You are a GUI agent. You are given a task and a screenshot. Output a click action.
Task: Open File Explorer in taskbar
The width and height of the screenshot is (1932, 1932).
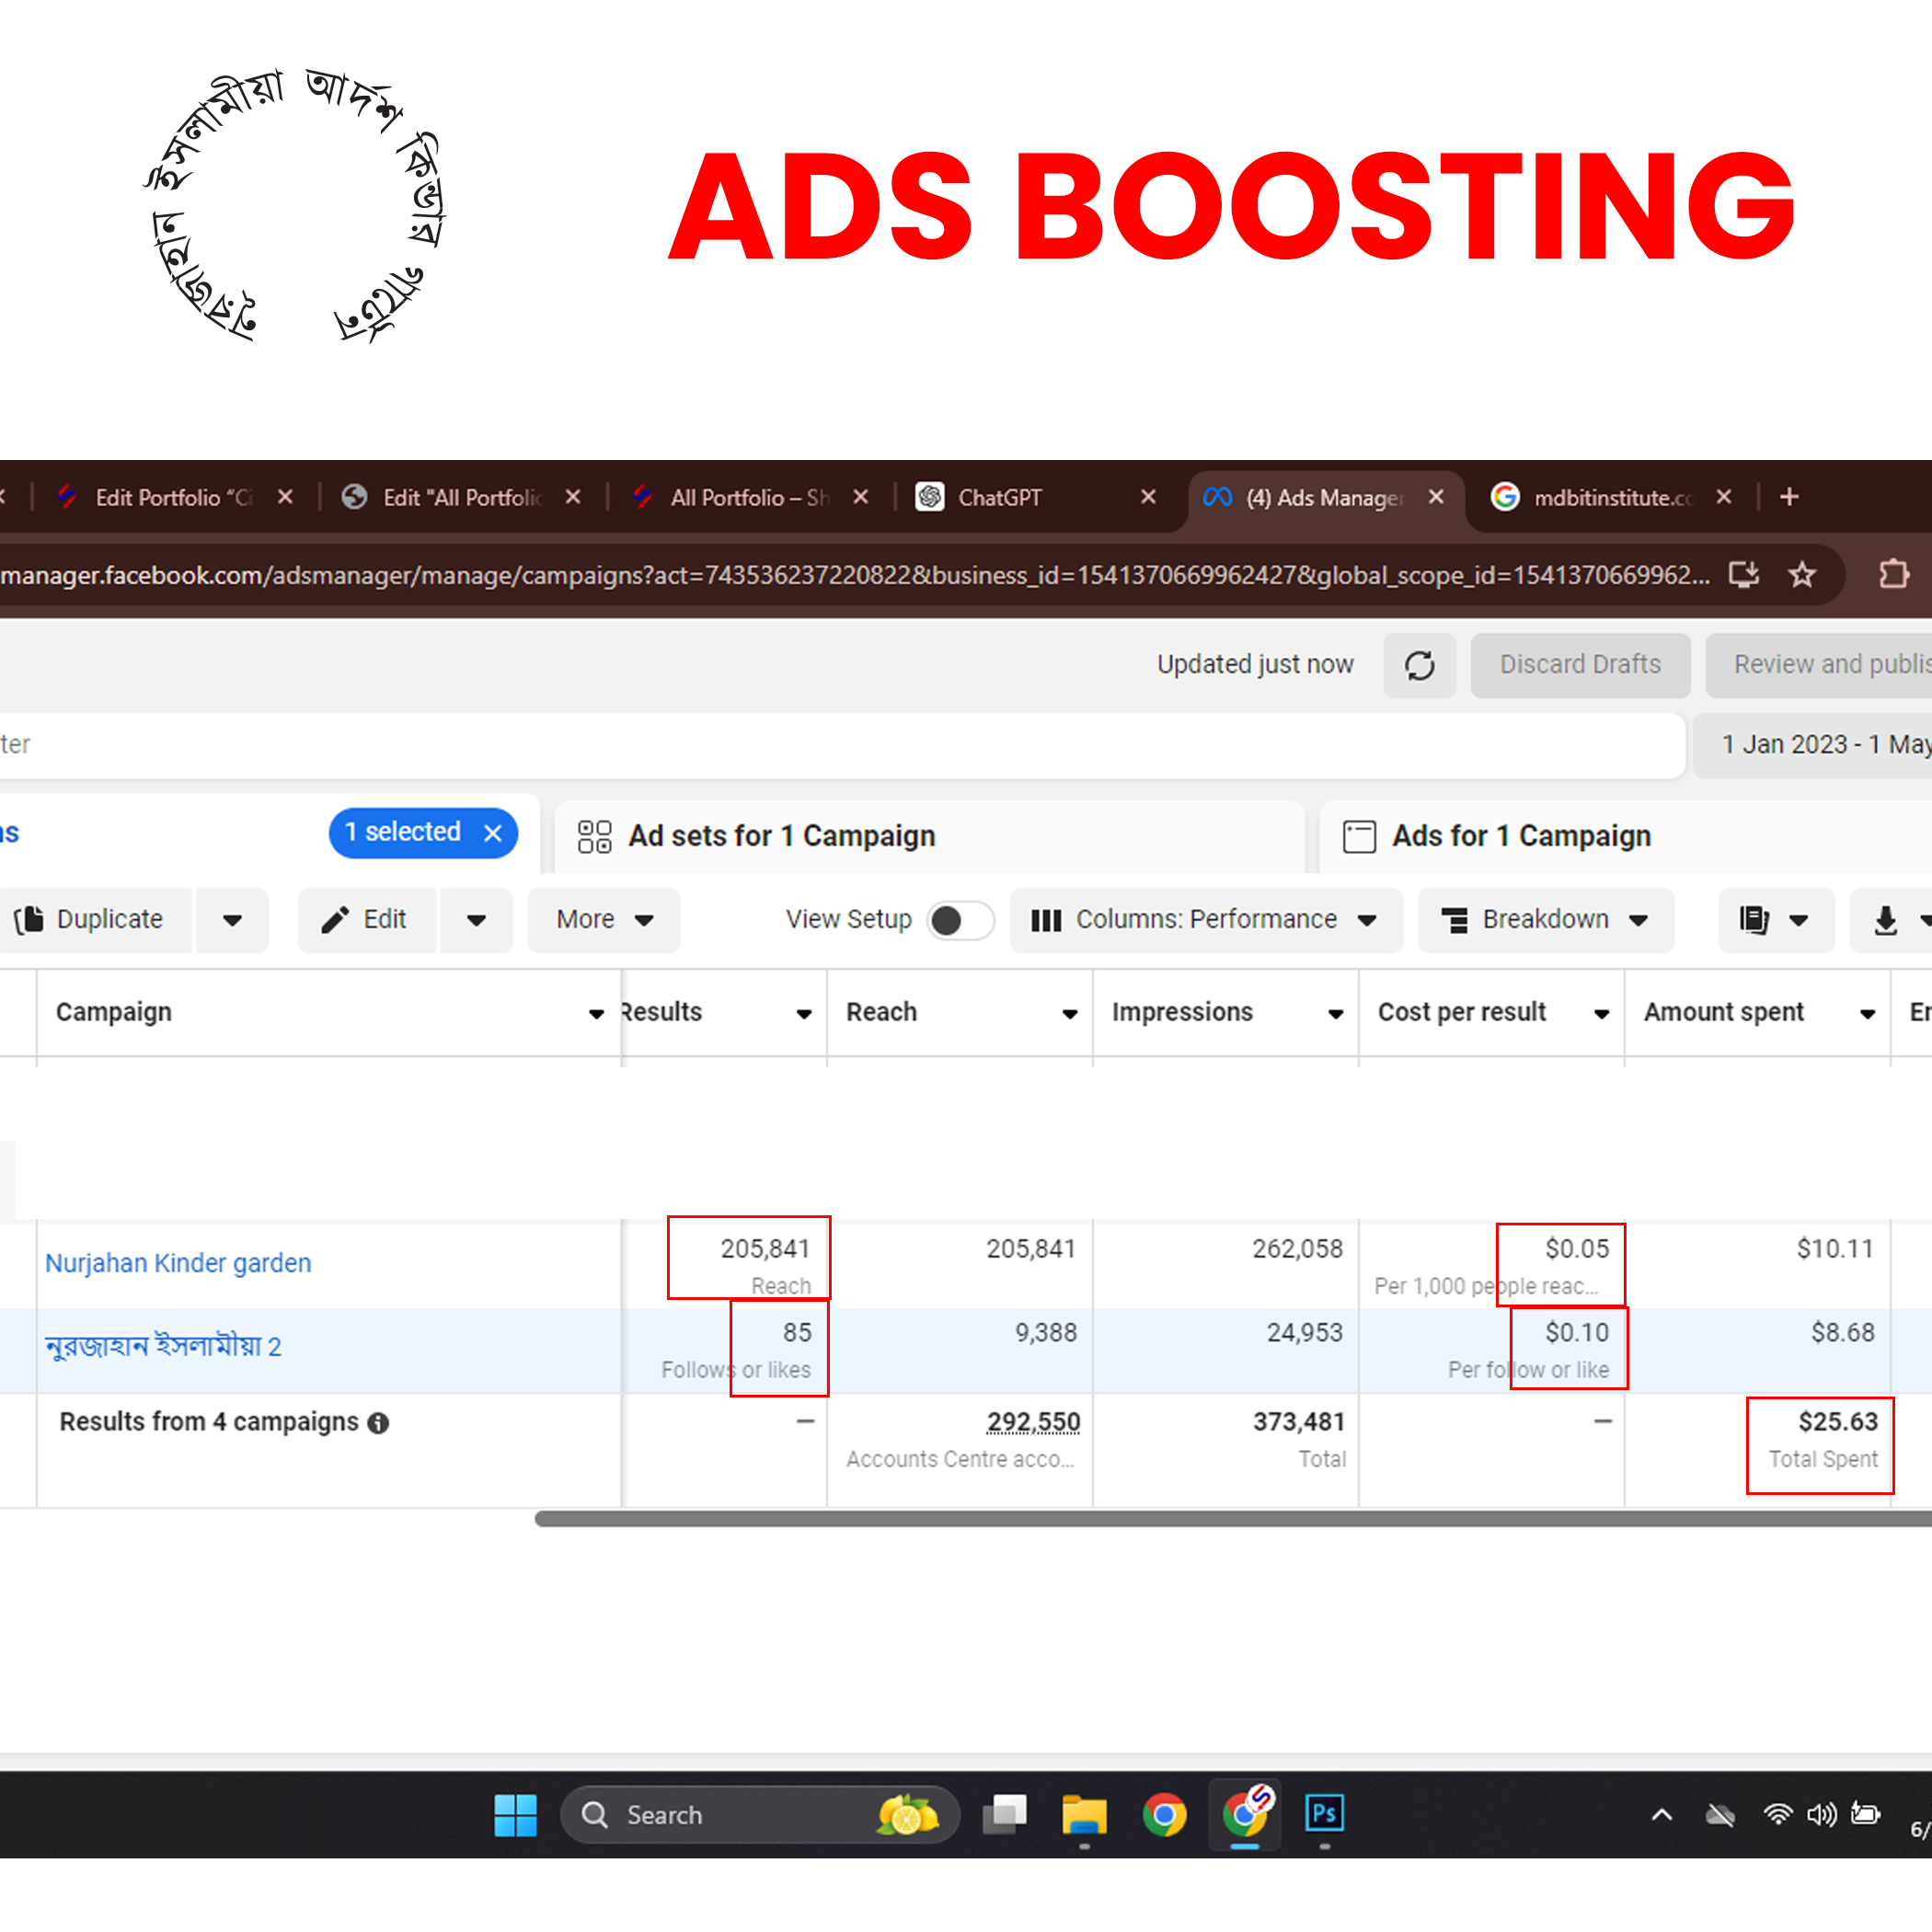tap(1084, 1814)
